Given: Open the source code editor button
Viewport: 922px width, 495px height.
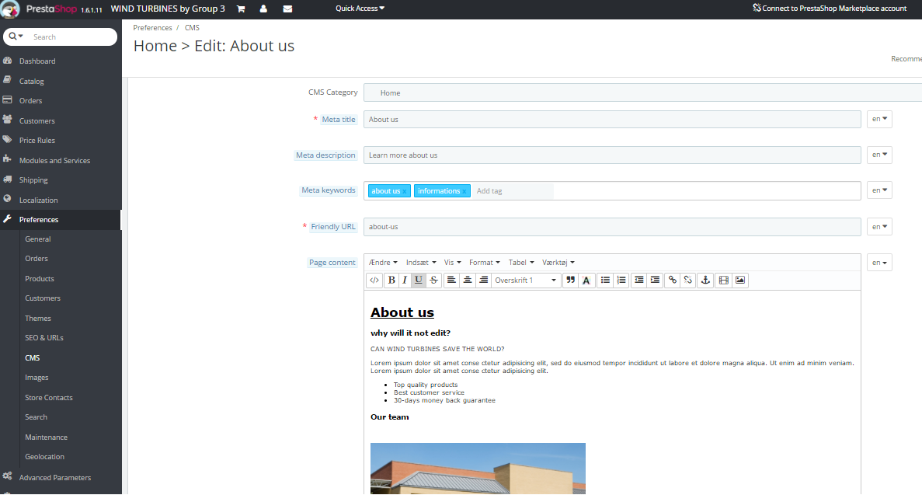Looking at the screenshot, I should (x=374, y=281).
